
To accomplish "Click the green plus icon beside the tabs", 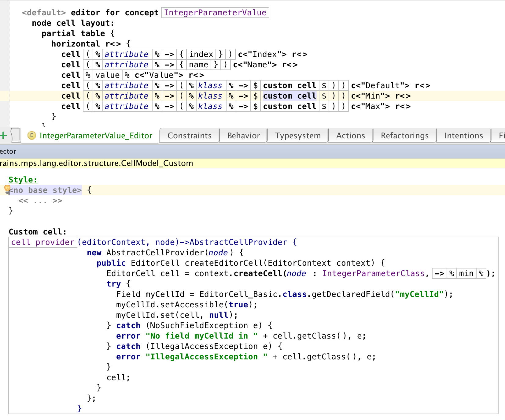I will click(3, 135).
